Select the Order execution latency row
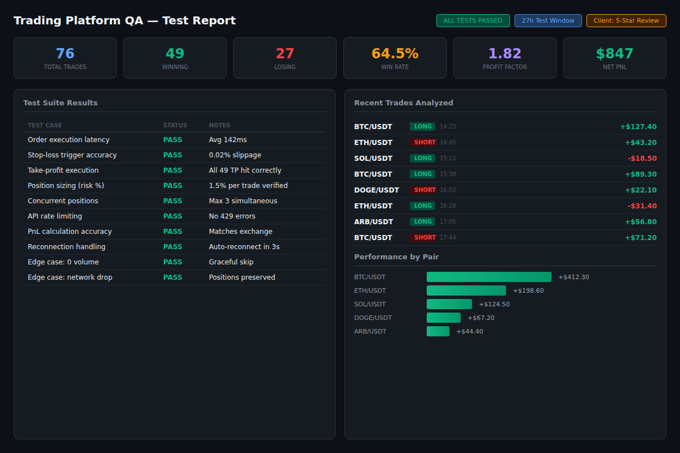 coord(175,140)
